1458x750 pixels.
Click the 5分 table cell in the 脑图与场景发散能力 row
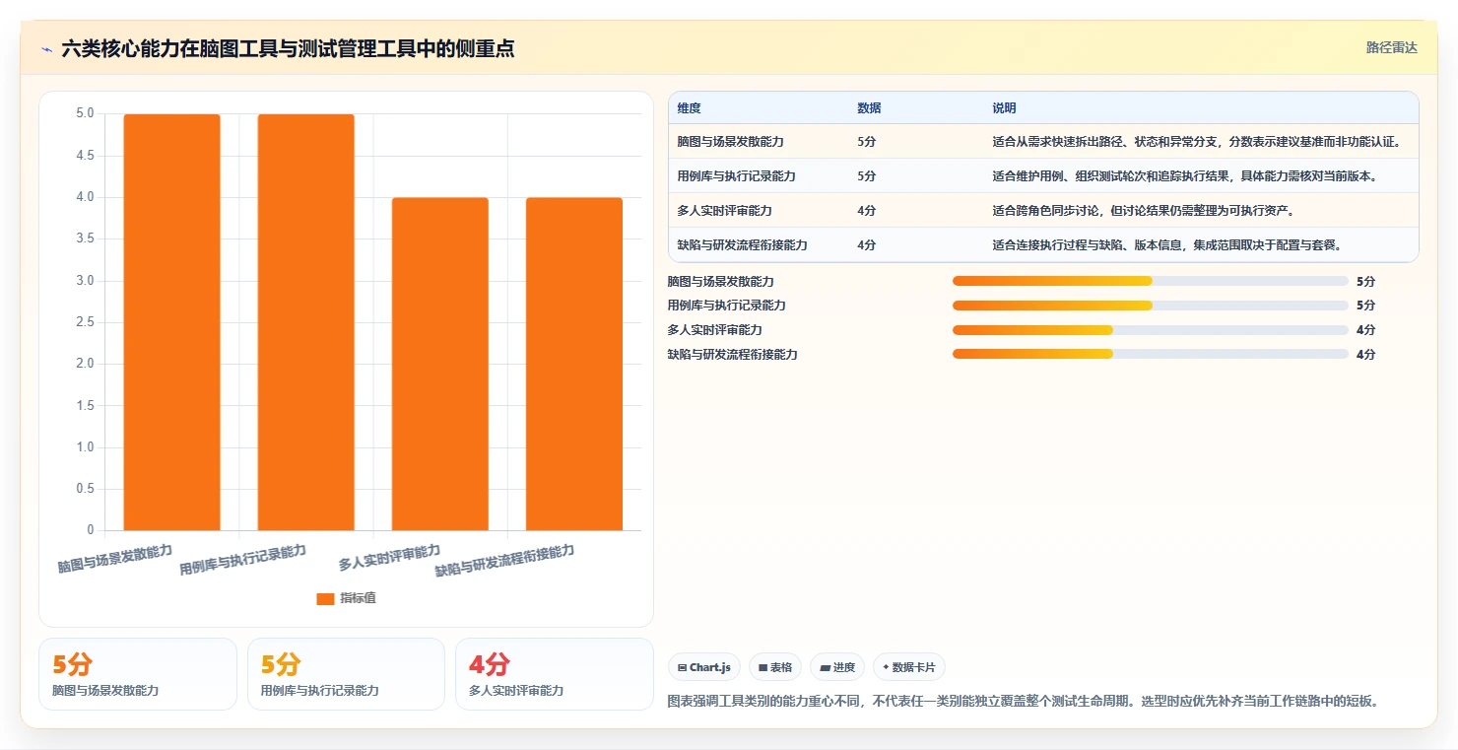pos(867,142)
